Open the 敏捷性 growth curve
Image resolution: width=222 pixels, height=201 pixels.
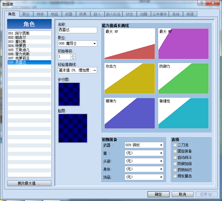point(183,113)
